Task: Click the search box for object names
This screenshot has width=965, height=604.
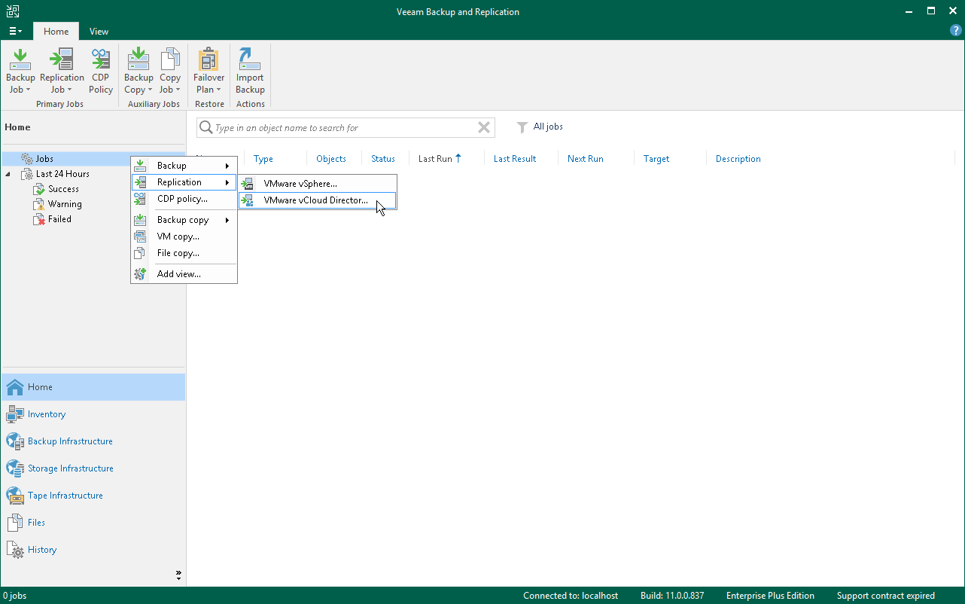Action: coord(344,128)
